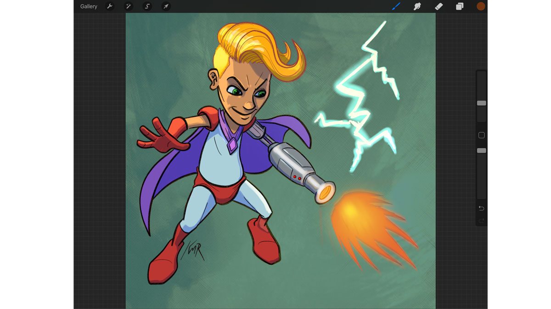Activate the Transform arrow tool
Screen dimensions: 551x309
pos(166,6)
